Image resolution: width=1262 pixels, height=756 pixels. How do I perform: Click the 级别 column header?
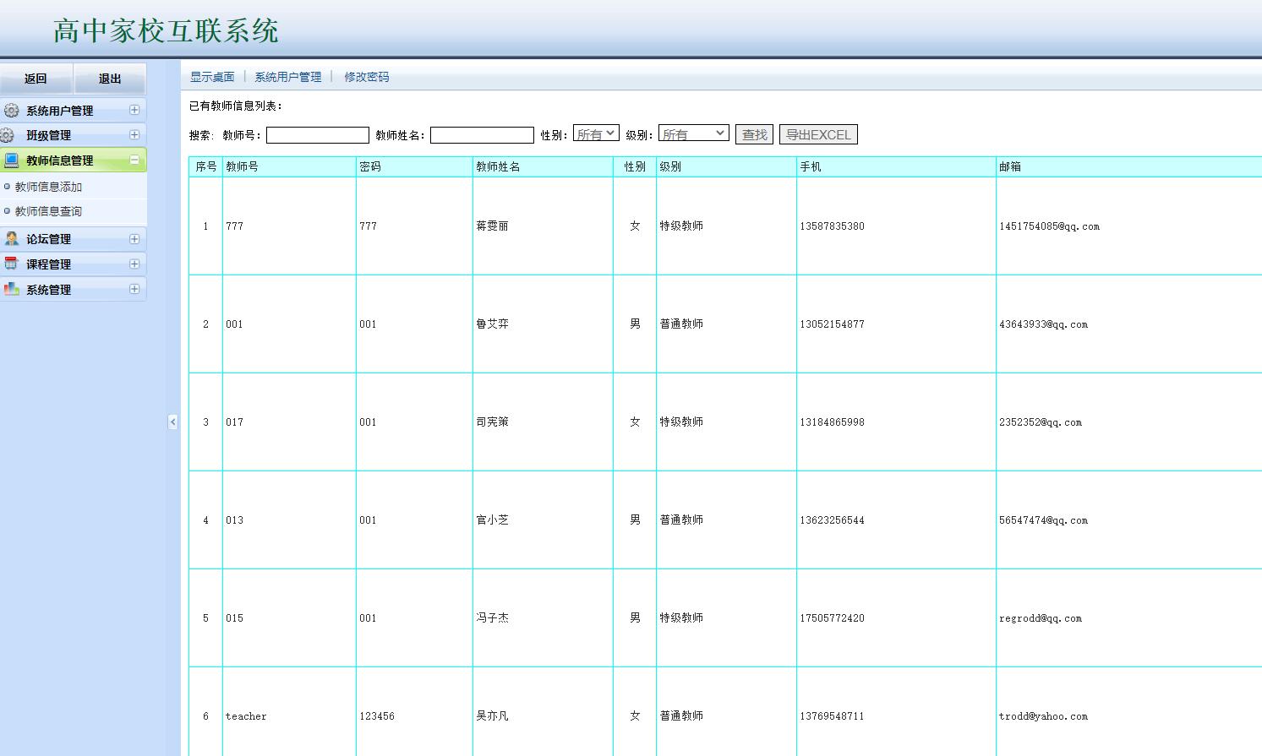726,166
